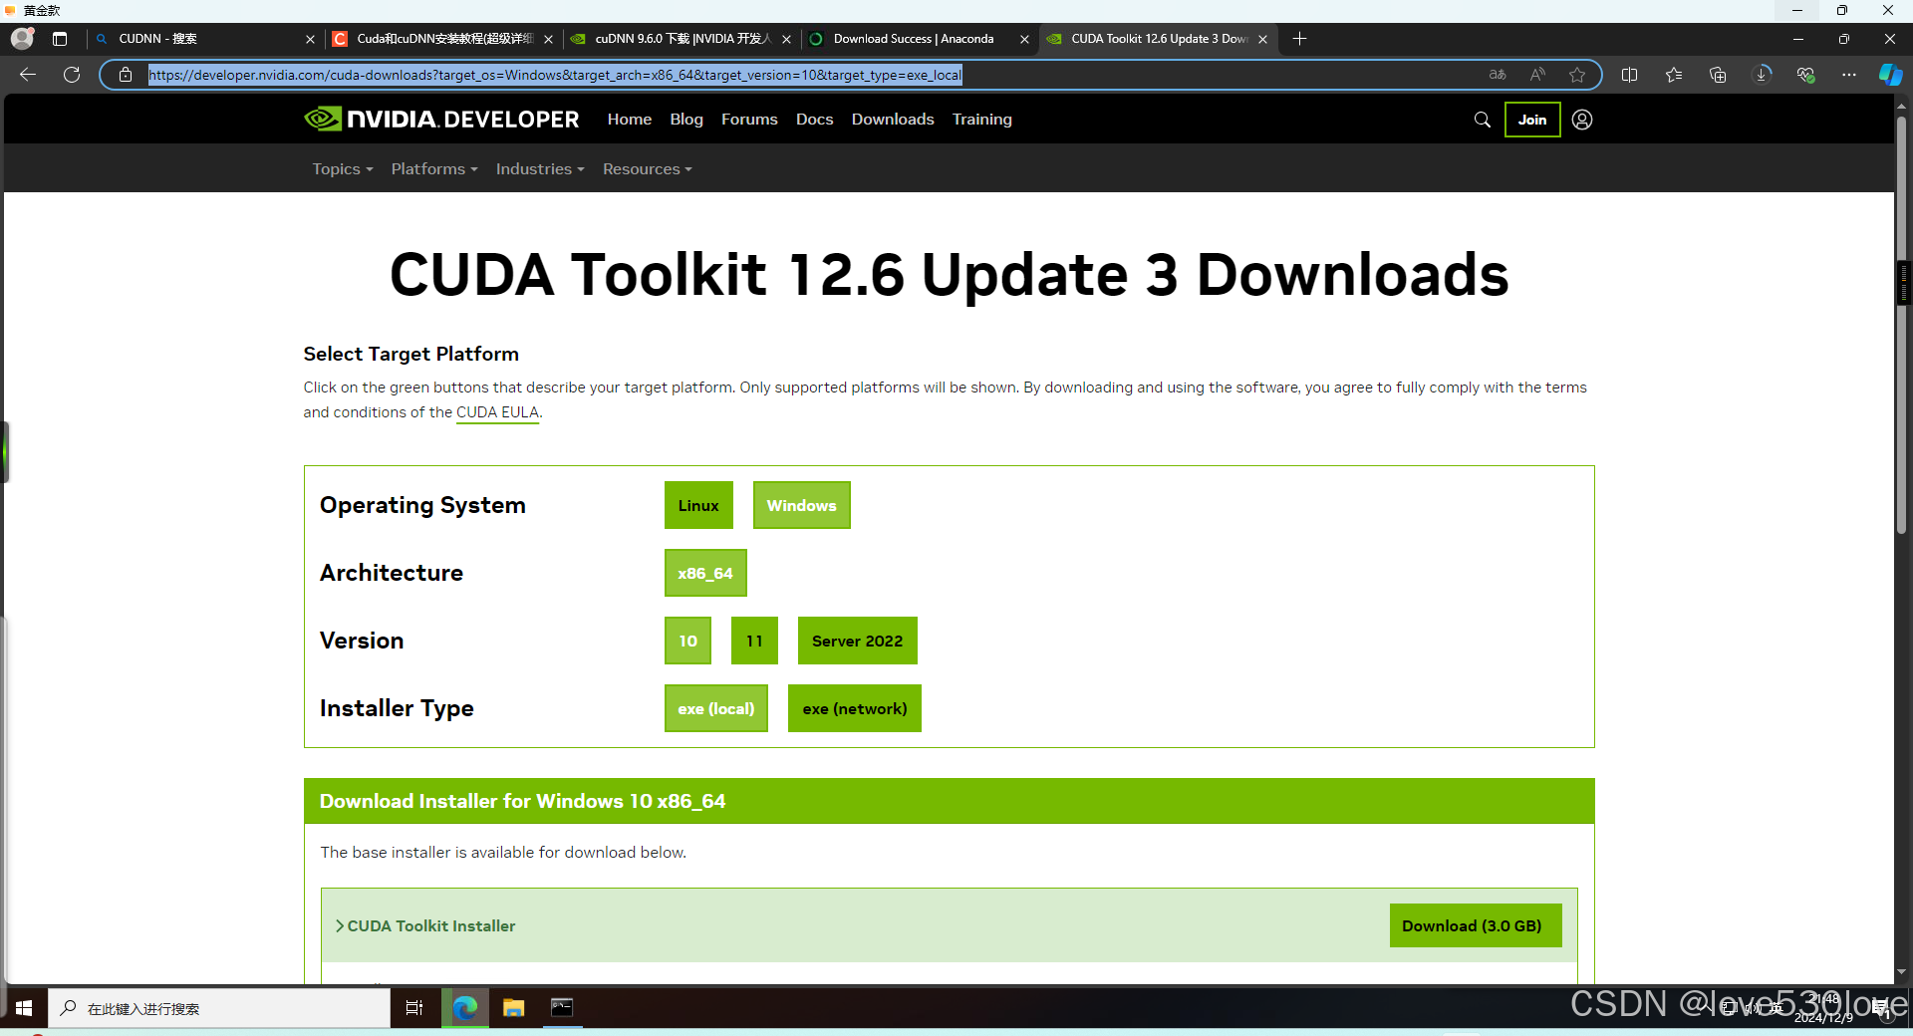Open browser settings and more menu
Screen dimensions: 1913x1036
coord(1849,75)
